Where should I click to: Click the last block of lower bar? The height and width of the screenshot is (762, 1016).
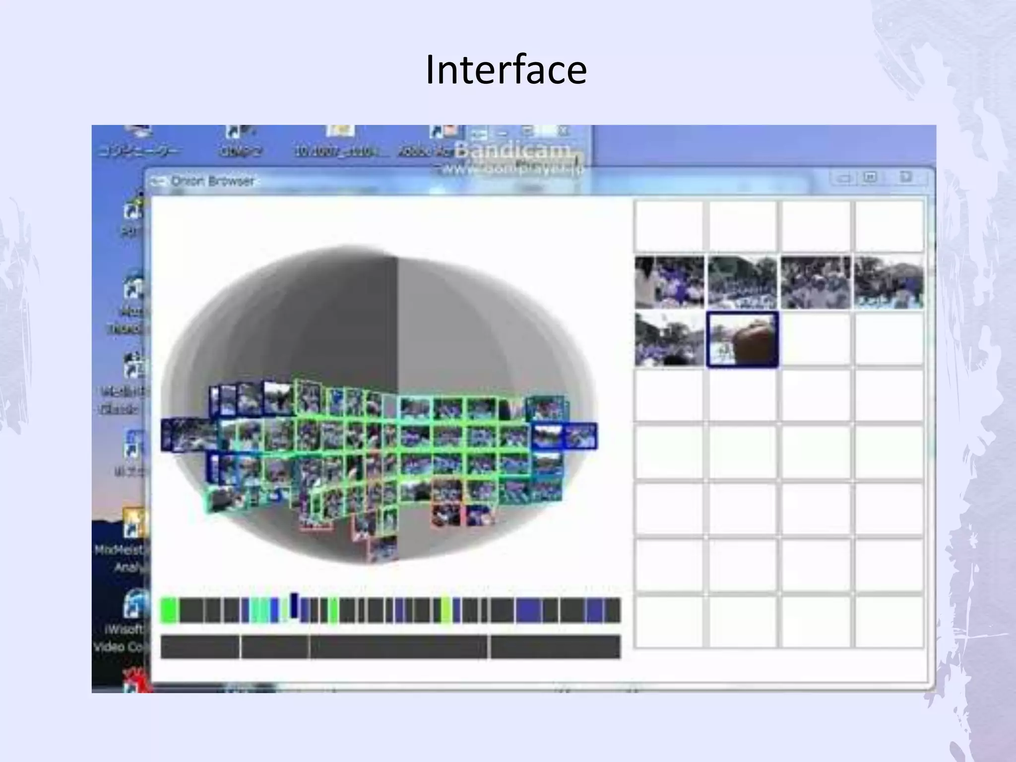click(x=556, y=647)
